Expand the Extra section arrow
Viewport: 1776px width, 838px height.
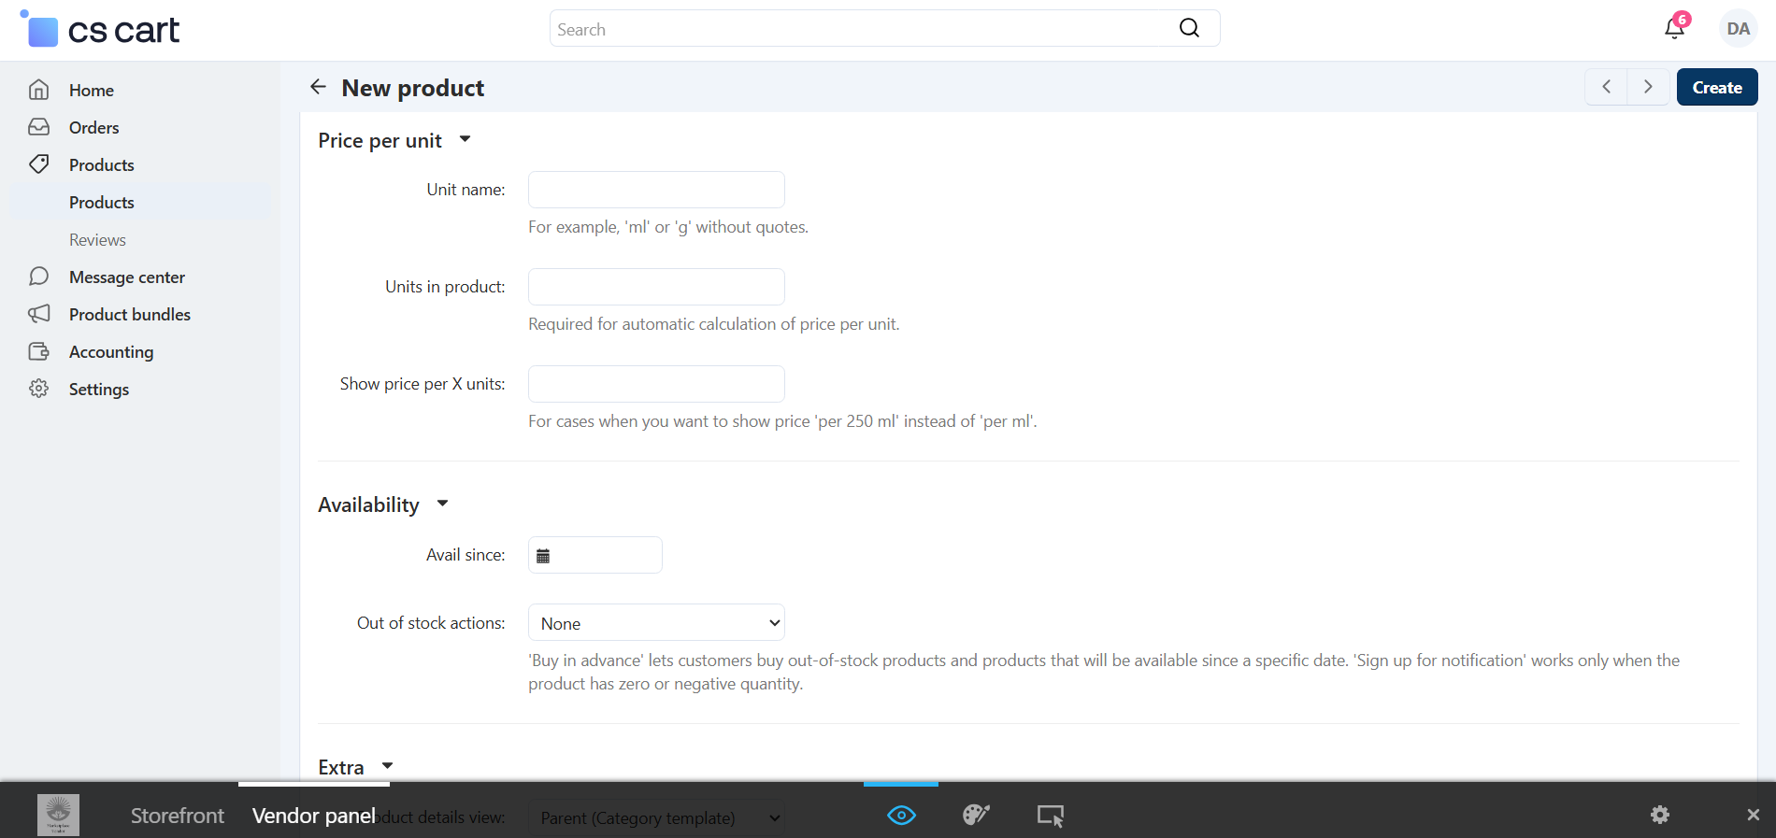387,766
